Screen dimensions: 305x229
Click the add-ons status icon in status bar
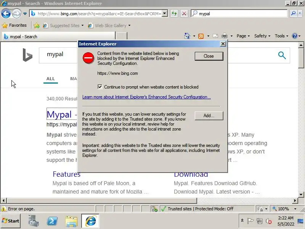pos(154,209)
